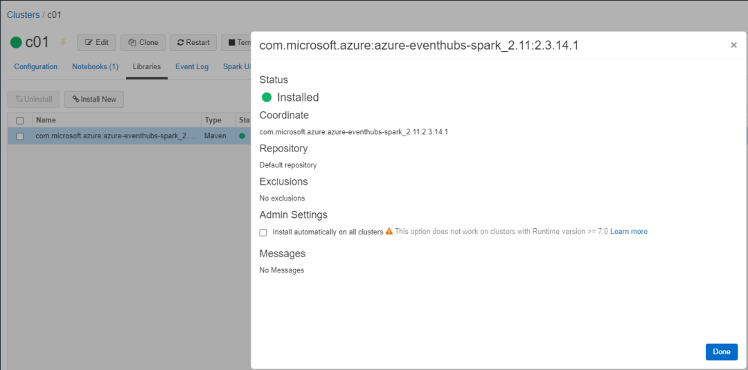Enable Install automatically on all clusters checkbox
This screenshot has height=370, width=748.
(263, 232)
